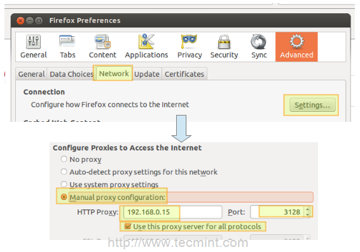Open the Connection Settings button
The width and height of the screenshot is (360, 252).
pyautogui.click(x=312, y=105)
